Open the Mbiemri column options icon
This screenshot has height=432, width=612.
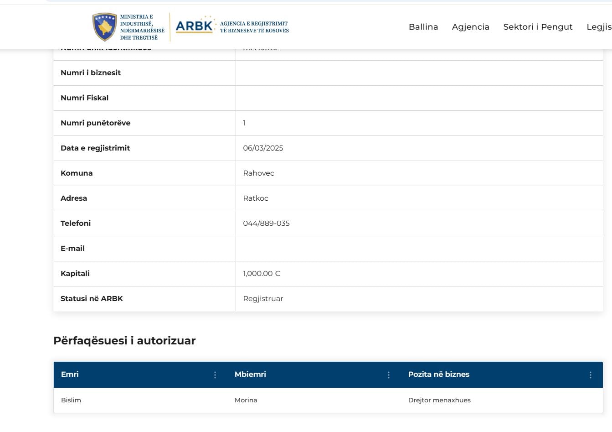tap(389, 375)
